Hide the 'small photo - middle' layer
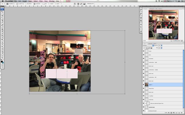 [x=144, y=70]
